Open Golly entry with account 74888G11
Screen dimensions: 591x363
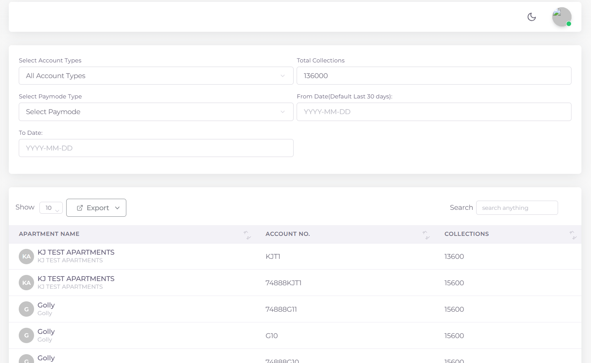46,305
